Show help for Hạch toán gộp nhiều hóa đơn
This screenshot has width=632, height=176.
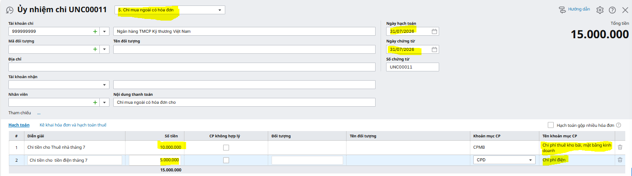pyautogui.click(x=619, y=125)
